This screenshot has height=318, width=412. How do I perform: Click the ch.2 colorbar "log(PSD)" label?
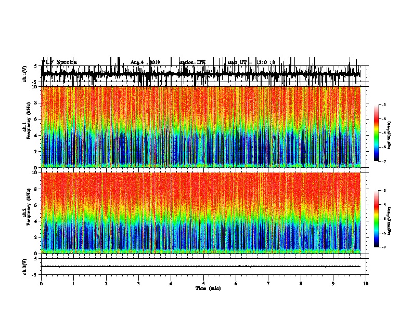click(x=390, y=221)
